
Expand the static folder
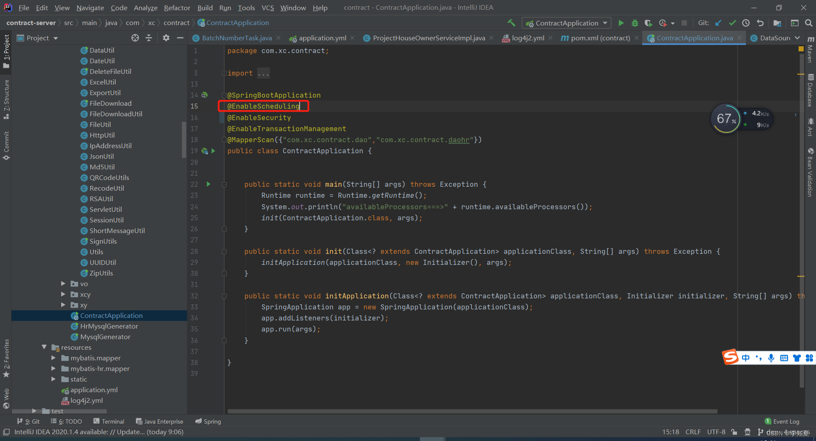pyautogui.click(x=54, y=379)
